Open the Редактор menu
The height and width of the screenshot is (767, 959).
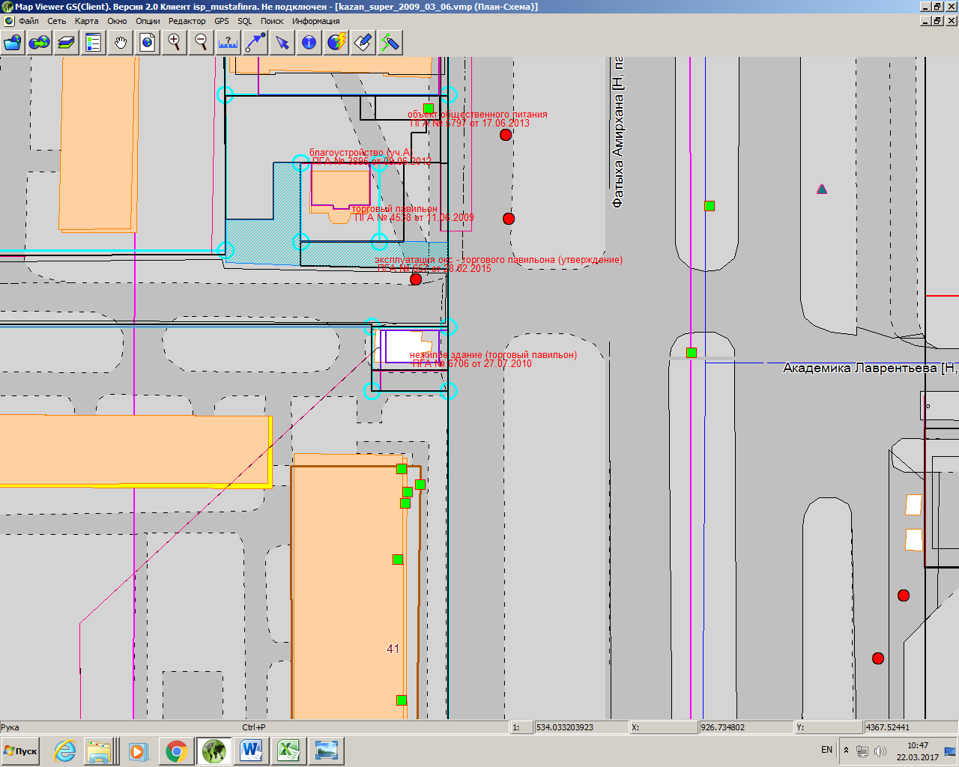tap(187, 21)
